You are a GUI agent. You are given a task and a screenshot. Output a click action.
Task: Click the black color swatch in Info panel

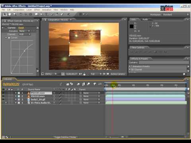(x=132, y=26)
